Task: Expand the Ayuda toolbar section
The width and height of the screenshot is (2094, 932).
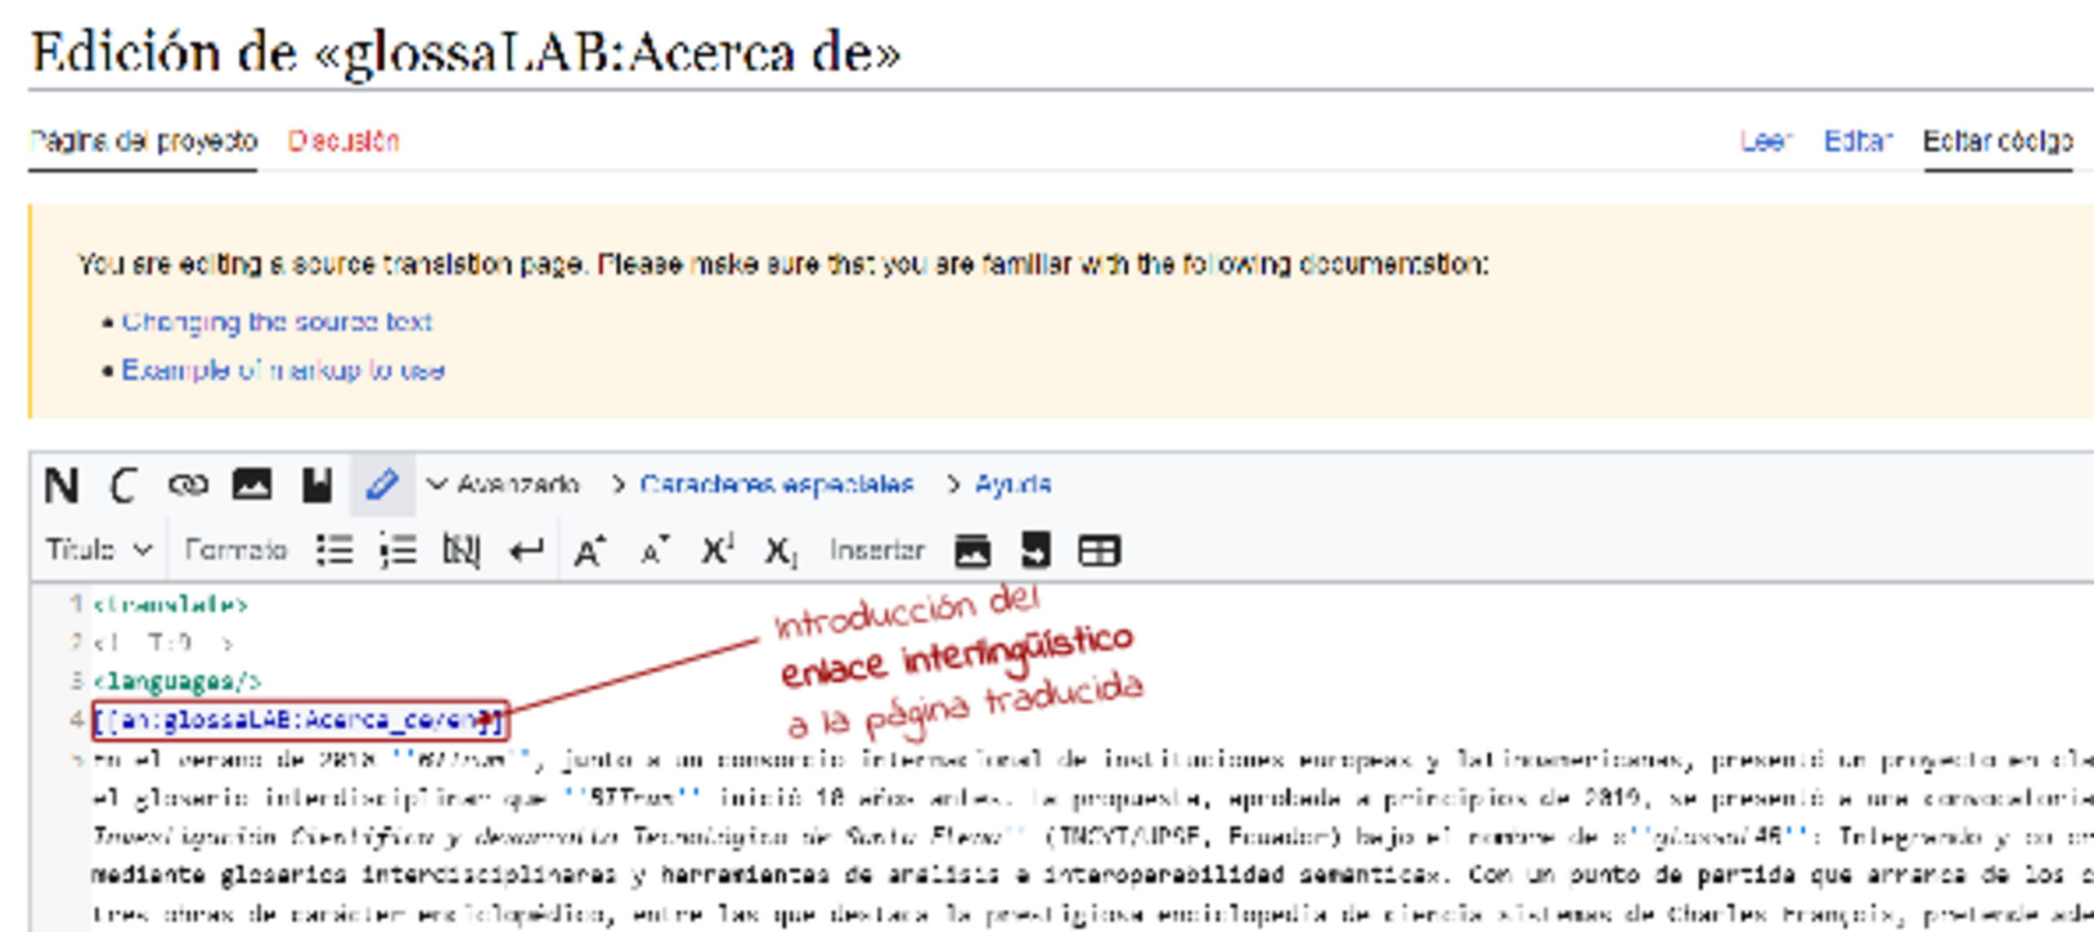Action: [x=999, y=485]
